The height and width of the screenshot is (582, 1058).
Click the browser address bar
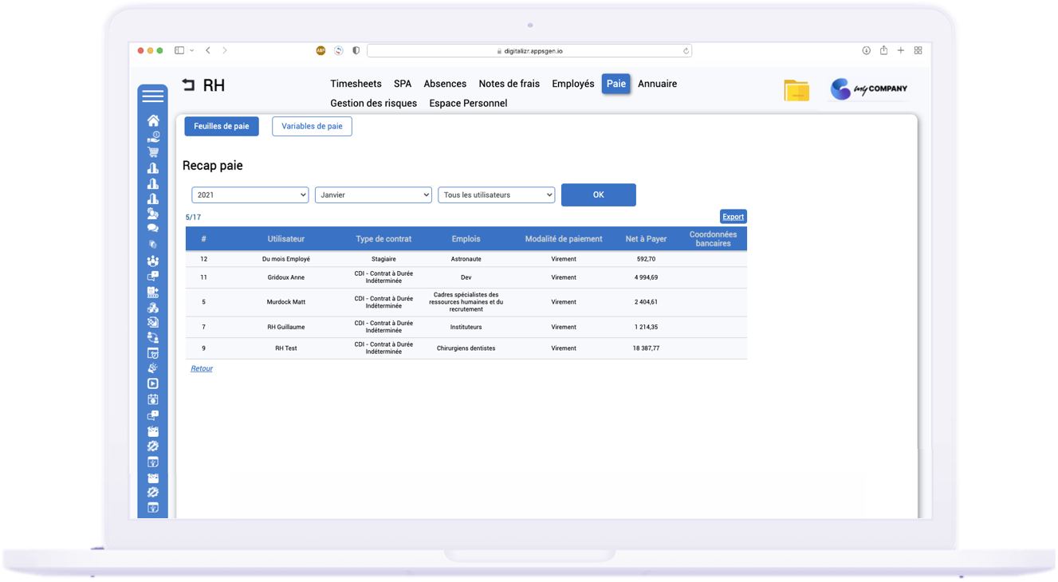coord(529,51)
